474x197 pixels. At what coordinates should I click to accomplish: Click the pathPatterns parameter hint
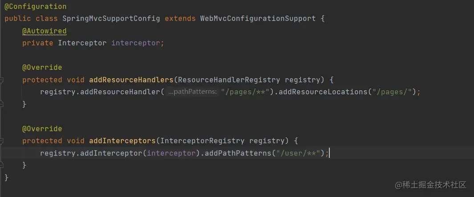coord(192,92)
